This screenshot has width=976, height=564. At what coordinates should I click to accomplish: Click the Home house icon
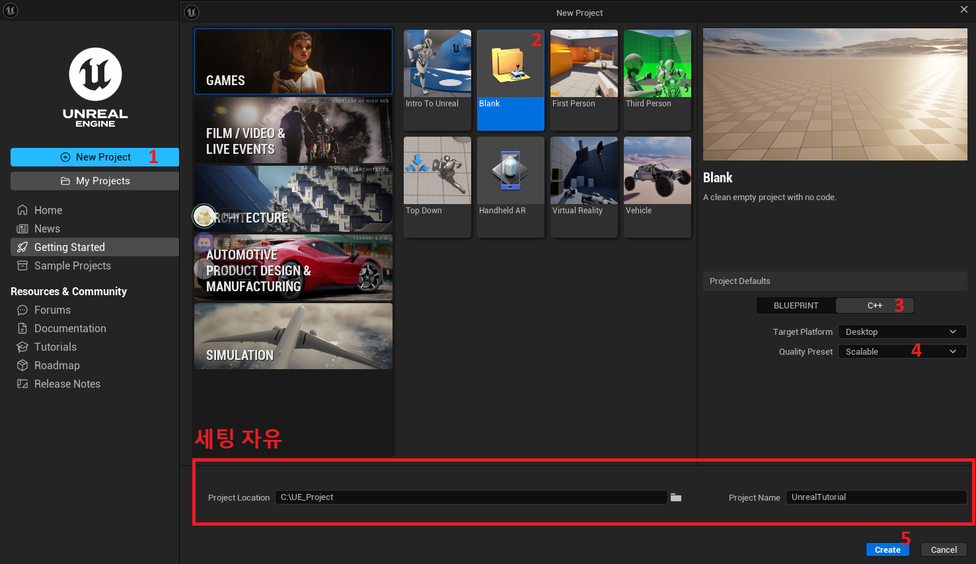(x=22, y=210)
